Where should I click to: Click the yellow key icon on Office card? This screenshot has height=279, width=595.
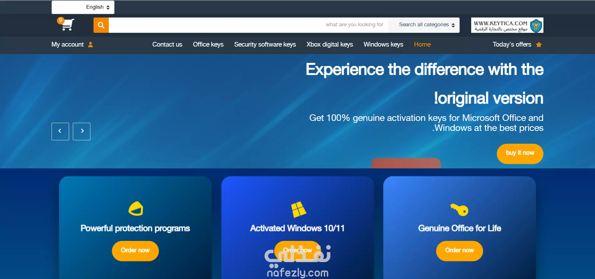[459, 210]
